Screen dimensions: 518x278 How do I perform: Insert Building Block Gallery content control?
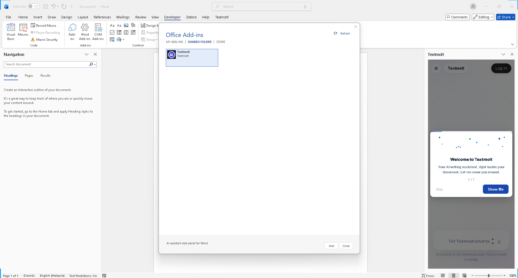(x=133, y=25)
